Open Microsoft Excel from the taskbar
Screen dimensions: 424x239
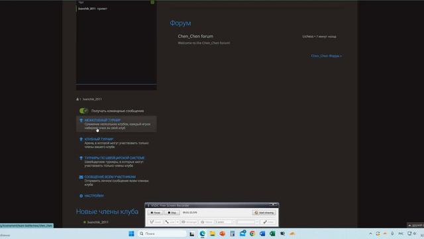click(x=272, y=234)
